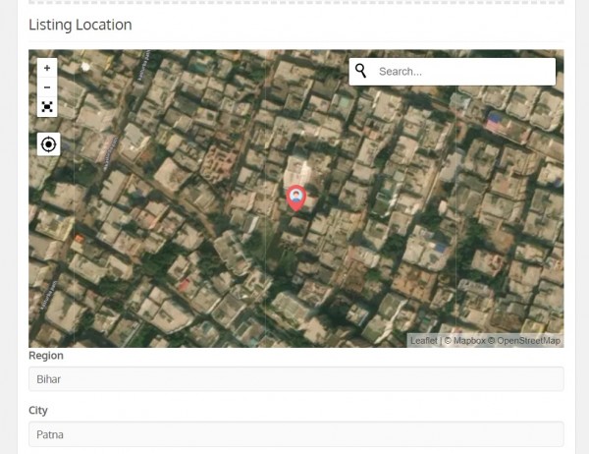Zoom out of the map
589x454 pixels.
tap(47, 87)
